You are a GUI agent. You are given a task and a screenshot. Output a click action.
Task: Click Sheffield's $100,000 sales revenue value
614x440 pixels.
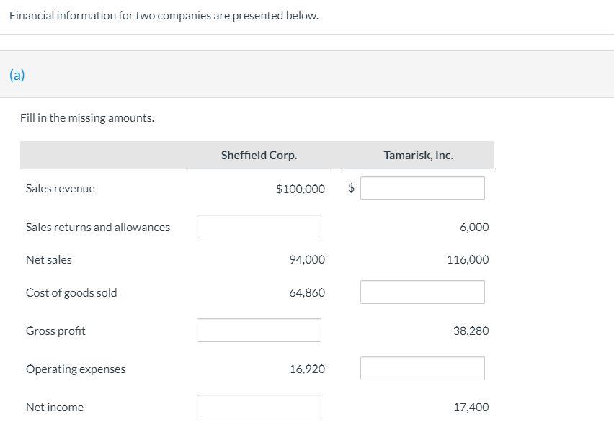click(x=301, y=189)
